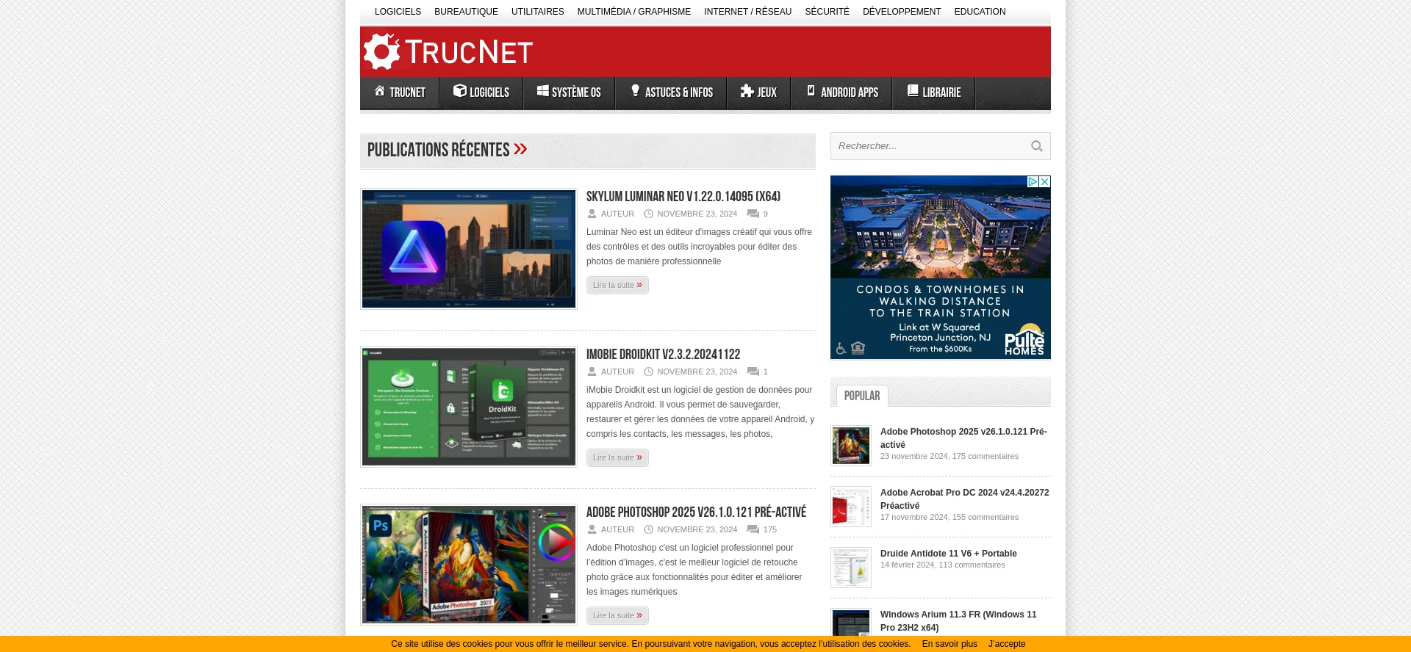The image size is (1411, 652).
Task: Click the Windows icon beside Système OS
Action: coord(543,91)
